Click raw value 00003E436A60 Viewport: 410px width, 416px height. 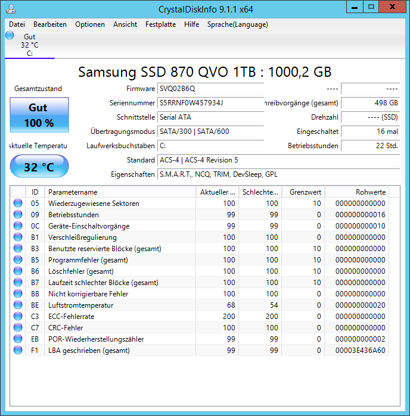pos(360,351)
